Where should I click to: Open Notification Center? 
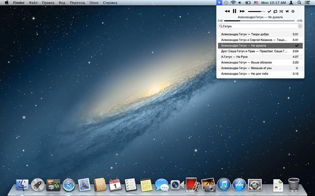(307, 3)
